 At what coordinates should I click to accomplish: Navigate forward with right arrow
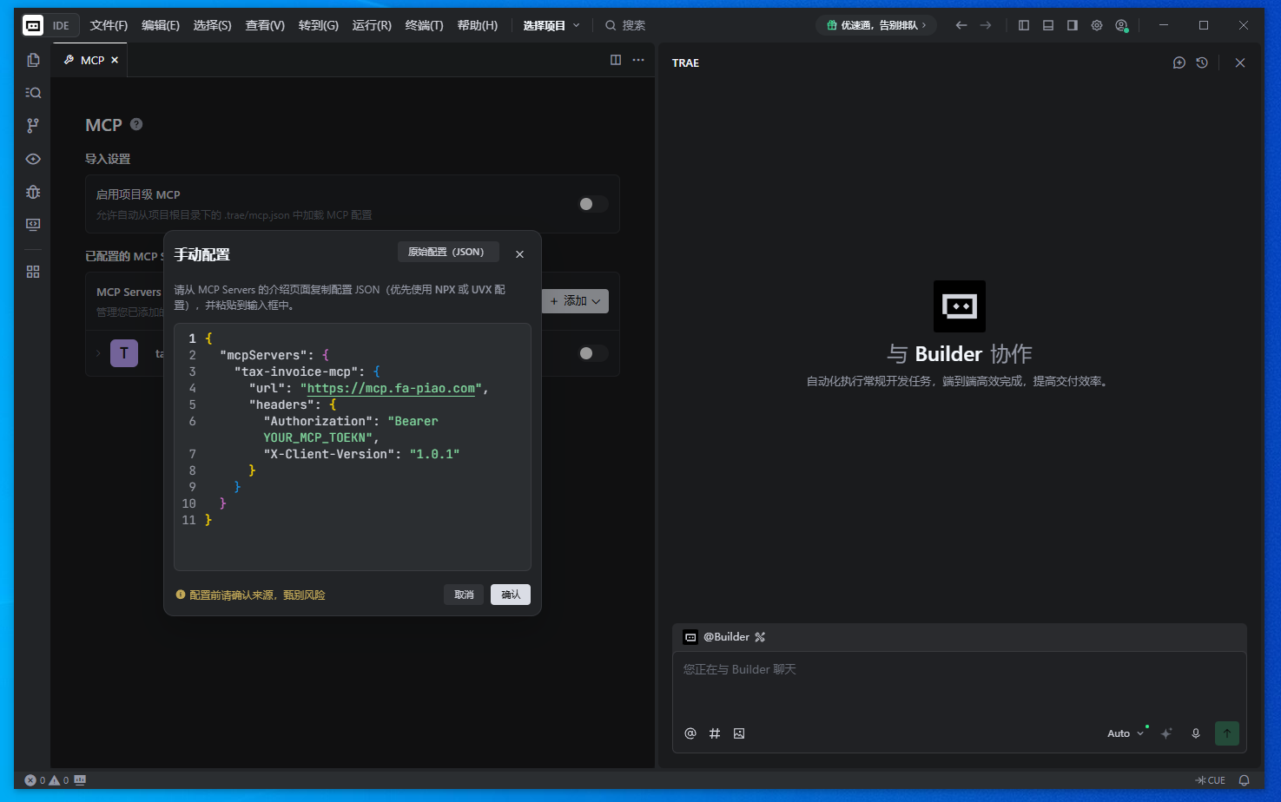click(x=986, y=25)
